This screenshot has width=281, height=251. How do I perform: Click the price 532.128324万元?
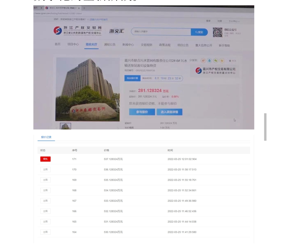tap(113, 211)
